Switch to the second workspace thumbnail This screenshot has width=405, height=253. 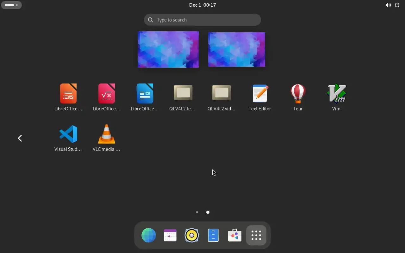click(237, 49)
